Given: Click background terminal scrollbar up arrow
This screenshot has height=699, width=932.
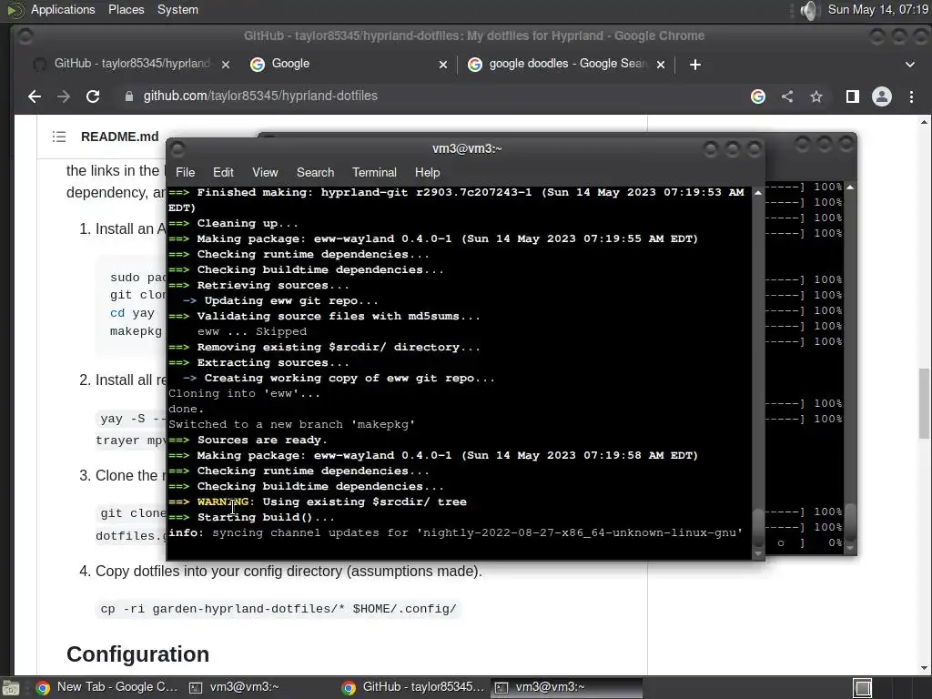Looking at the screenshot, I should click(851, 187).
